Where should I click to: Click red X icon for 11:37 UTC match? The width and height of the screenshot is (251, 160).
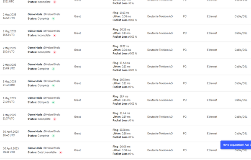[54, 119]
